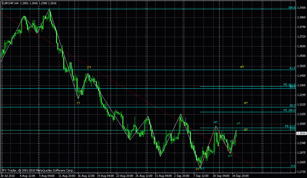Click the 1.3225 price axis label
Image resolution: width=307 pixels, height=178 pixels.
point(301,104)
